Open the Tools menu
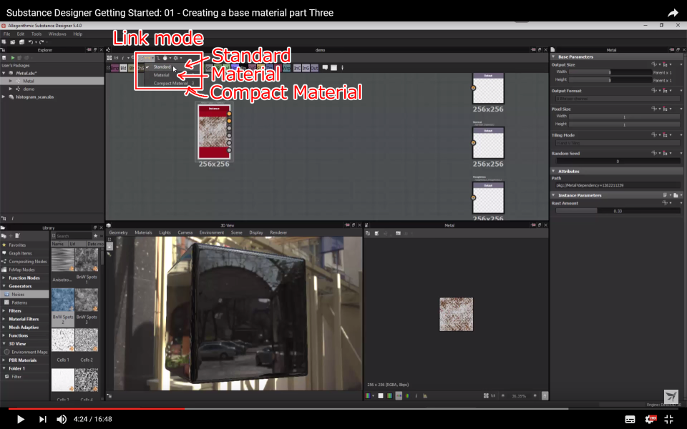This screenshot has height=429, width=687. click(x=36, y=34)
